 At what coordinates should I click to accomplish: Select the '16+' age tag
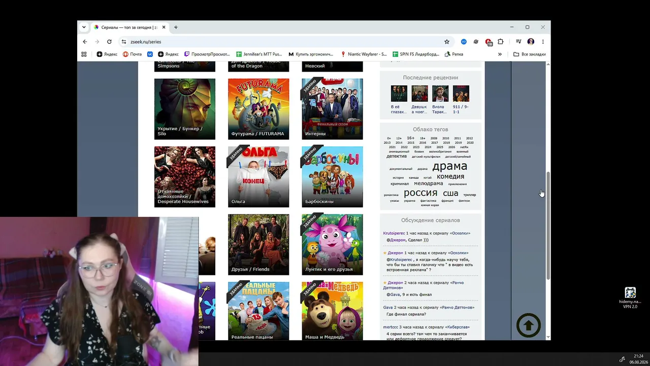coord(410,138)
